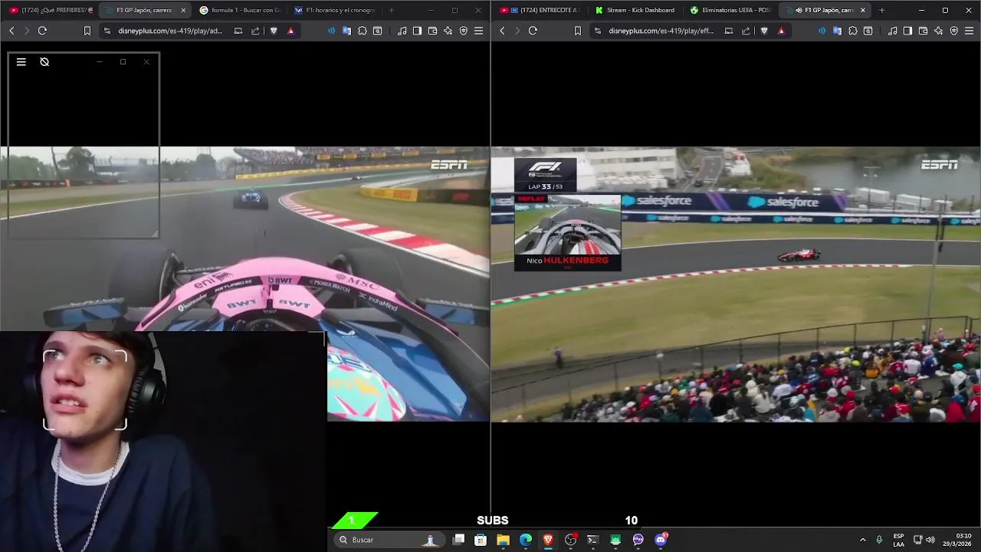The image size is (981, 552).
Task: Switch to 'F1: horarios y el cronograma' tab
Action: [335, 10]
